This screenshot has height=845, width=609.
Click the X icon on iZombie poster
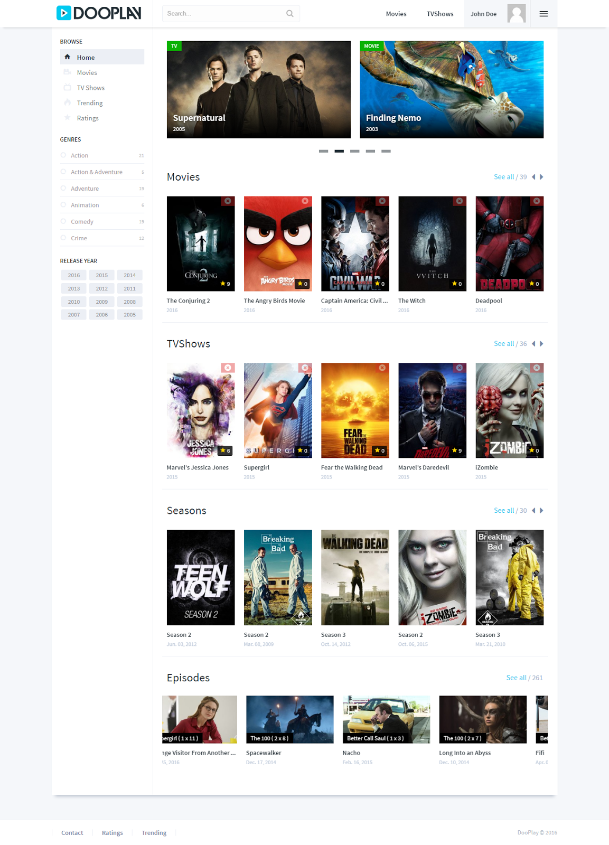coord(537,368)
